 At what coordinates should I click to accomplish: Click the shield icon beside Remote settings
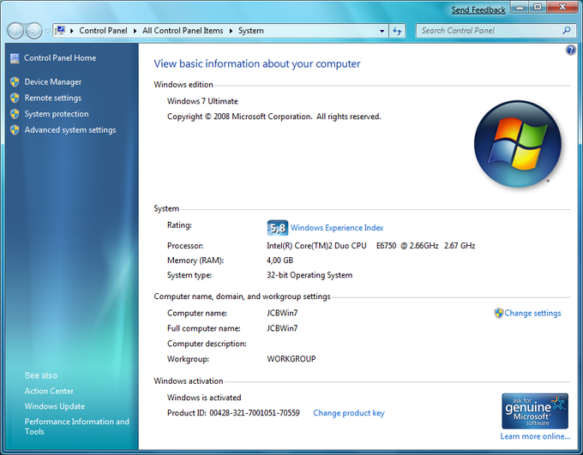15,98
